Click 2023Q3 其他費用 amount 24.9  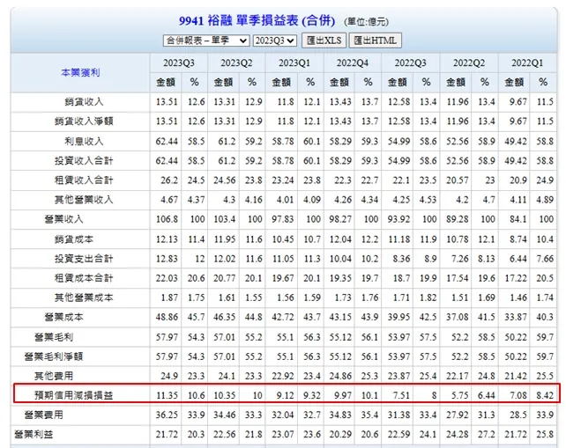[169, 377]
